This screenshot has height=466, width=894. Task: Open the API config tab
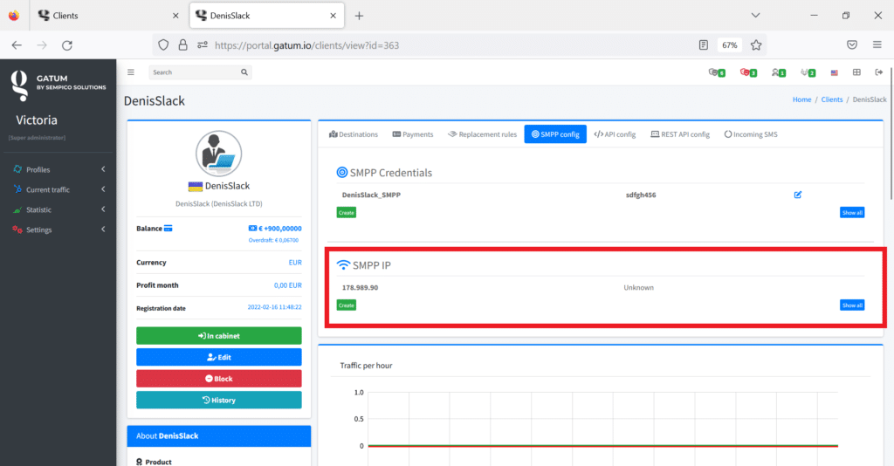click(x=615, y=134)
